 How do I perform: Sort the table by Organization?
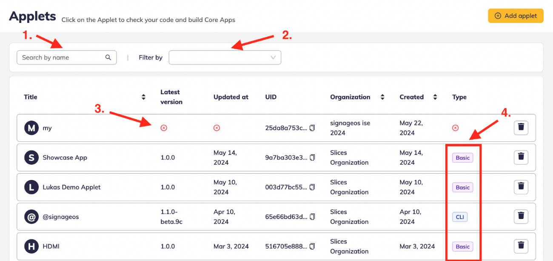click(x=382, y=97)
